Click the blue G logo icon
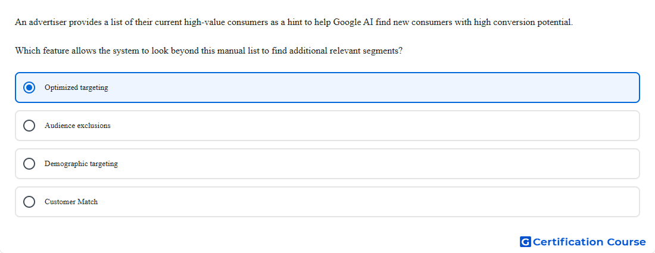Image resolution: width=655 pixels, height=253 pixels. 525,242
